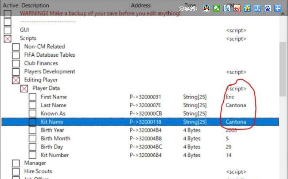Image resolution: width=288 pixels, height=179 pixels.
Task: Activate the Kit Number entry checkbox
Action: click(33, 156)
